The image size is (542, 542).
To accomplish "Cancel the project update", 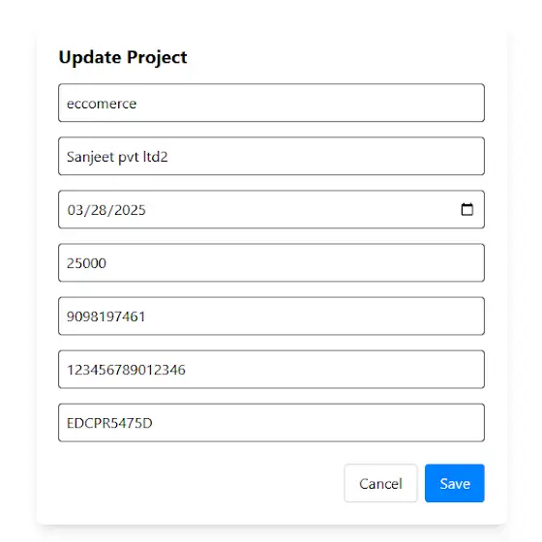I will tap(380, 483).
